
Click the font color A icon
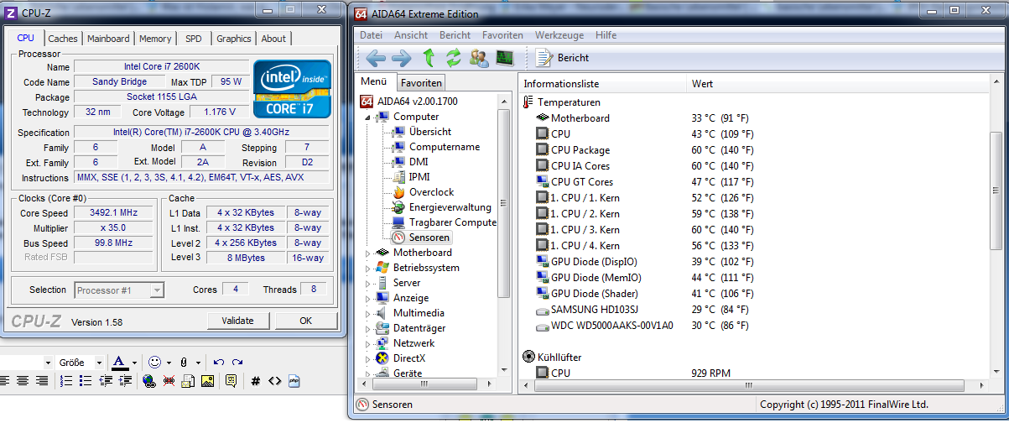[x=118, y=362]
